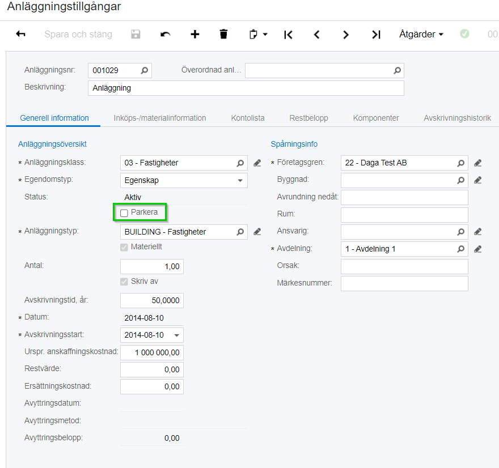Search Företagsgren with magnifier icon
Screen dimensions: 499x468
(x=461, y=163)
